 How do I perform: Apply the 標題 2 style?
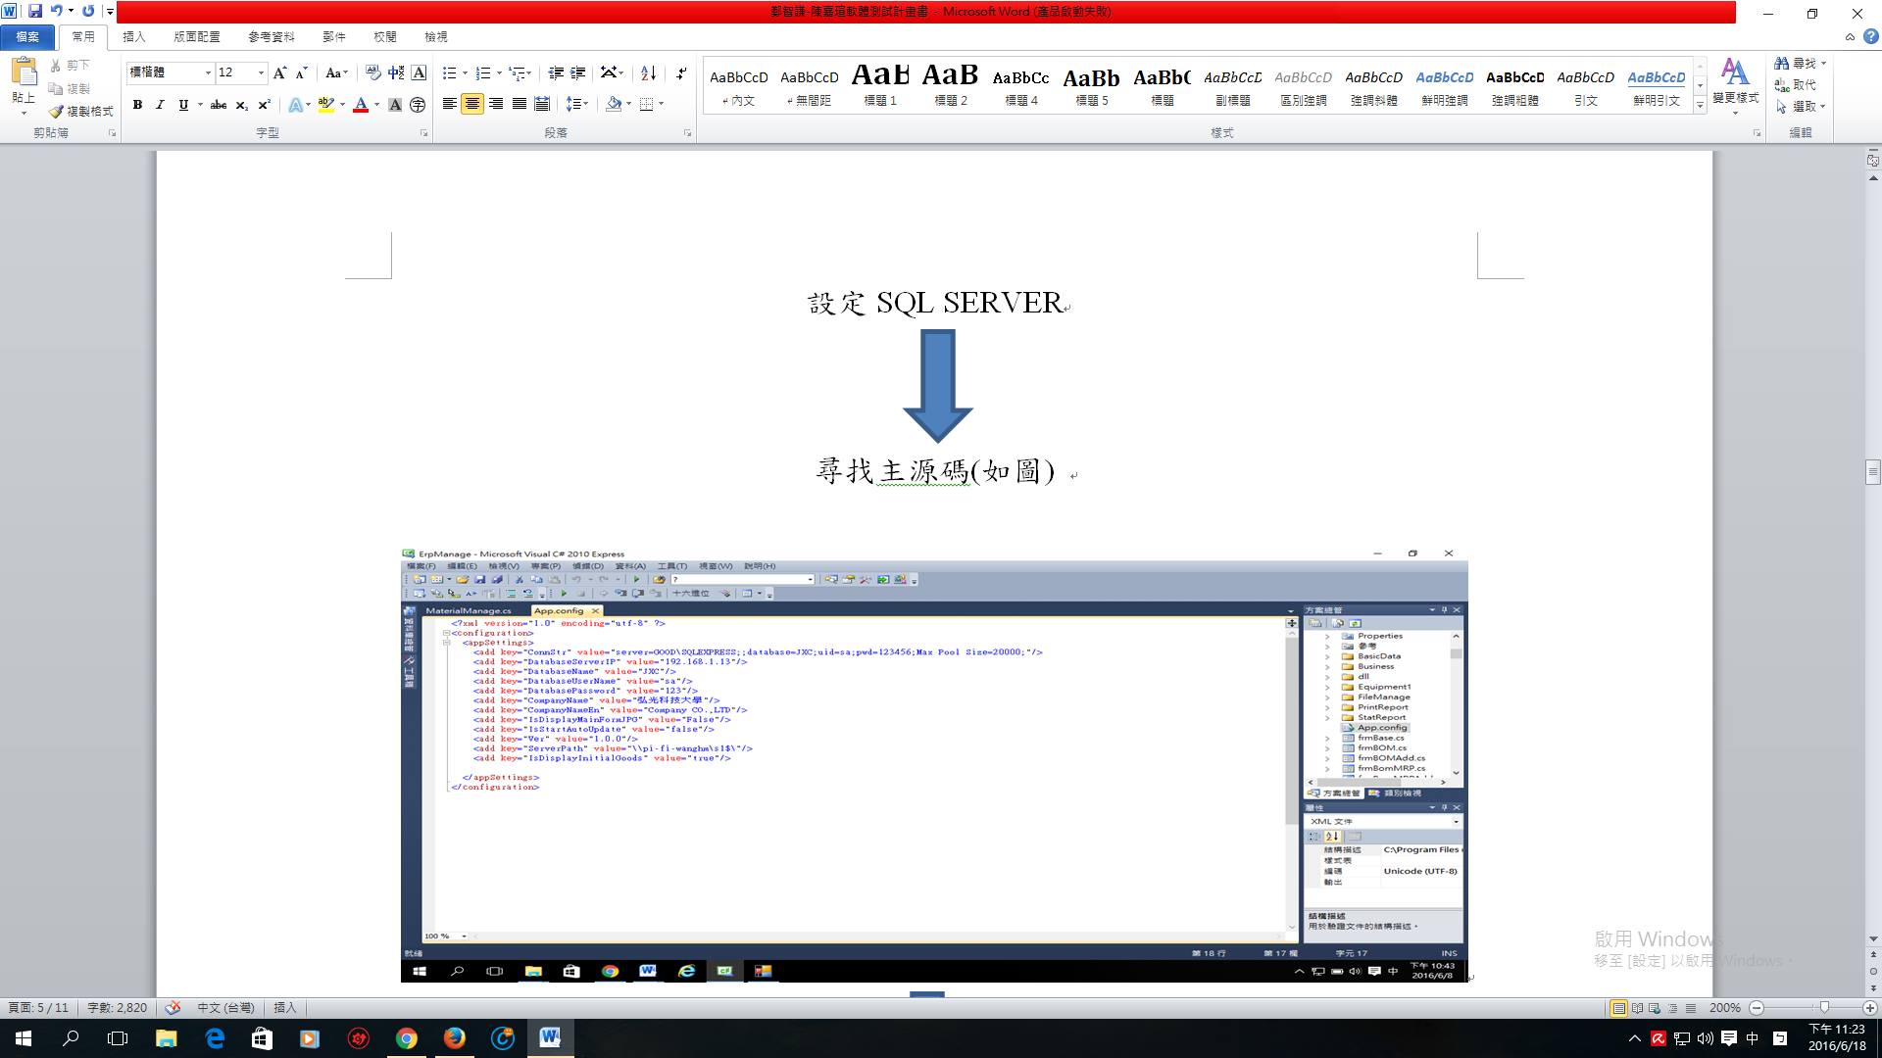pyautogui.click(x=951, y=85)
